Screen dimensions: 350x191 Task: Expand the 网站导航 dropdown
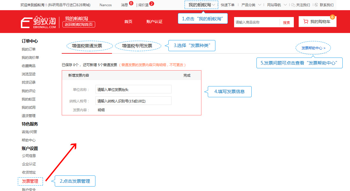[x=277, y=5]
